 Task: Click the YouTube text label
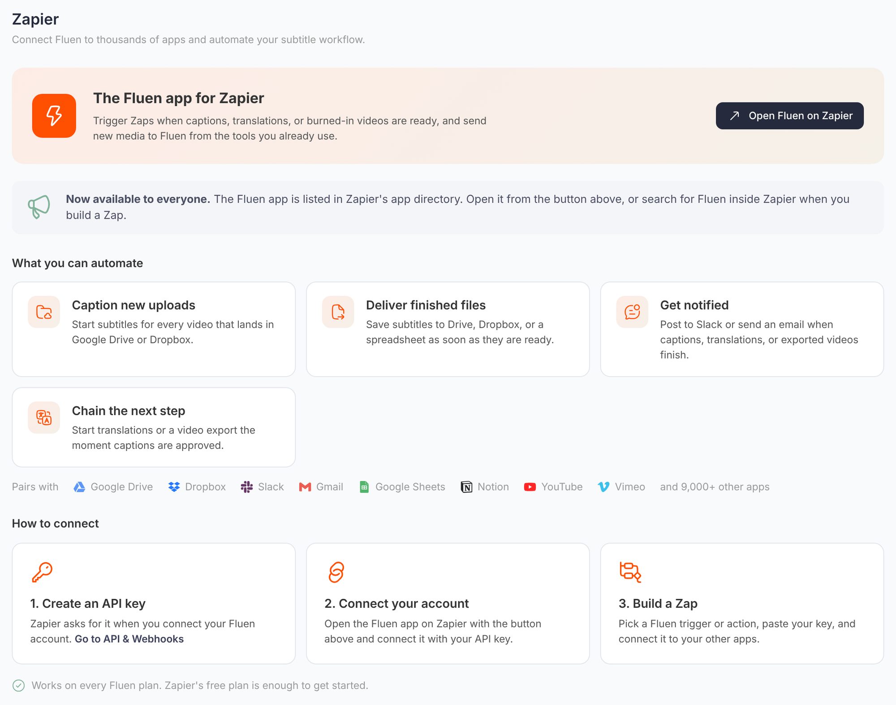[562, 487]
